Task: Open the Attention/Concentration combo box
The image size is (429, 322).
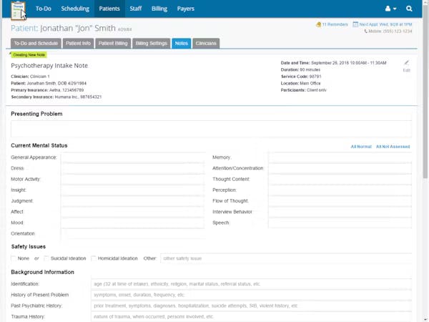Action: click(x=340, y=168)
